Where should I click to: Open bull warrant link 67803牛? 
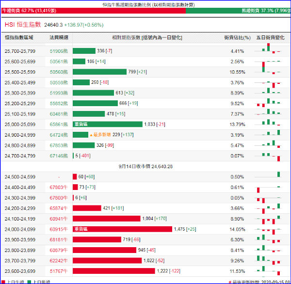pyautogui.click(x=59, y=188)
